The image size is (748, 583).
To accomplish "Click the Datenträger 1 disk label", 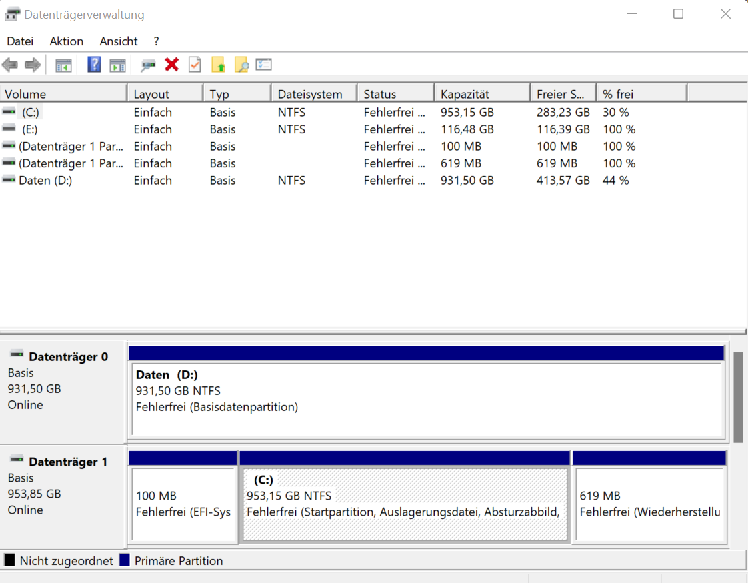I will pos(68,462).
